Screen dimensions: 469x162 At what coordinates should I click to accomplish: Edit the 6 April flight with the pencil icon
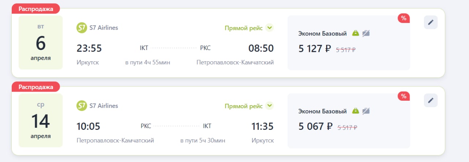point(431,22)
